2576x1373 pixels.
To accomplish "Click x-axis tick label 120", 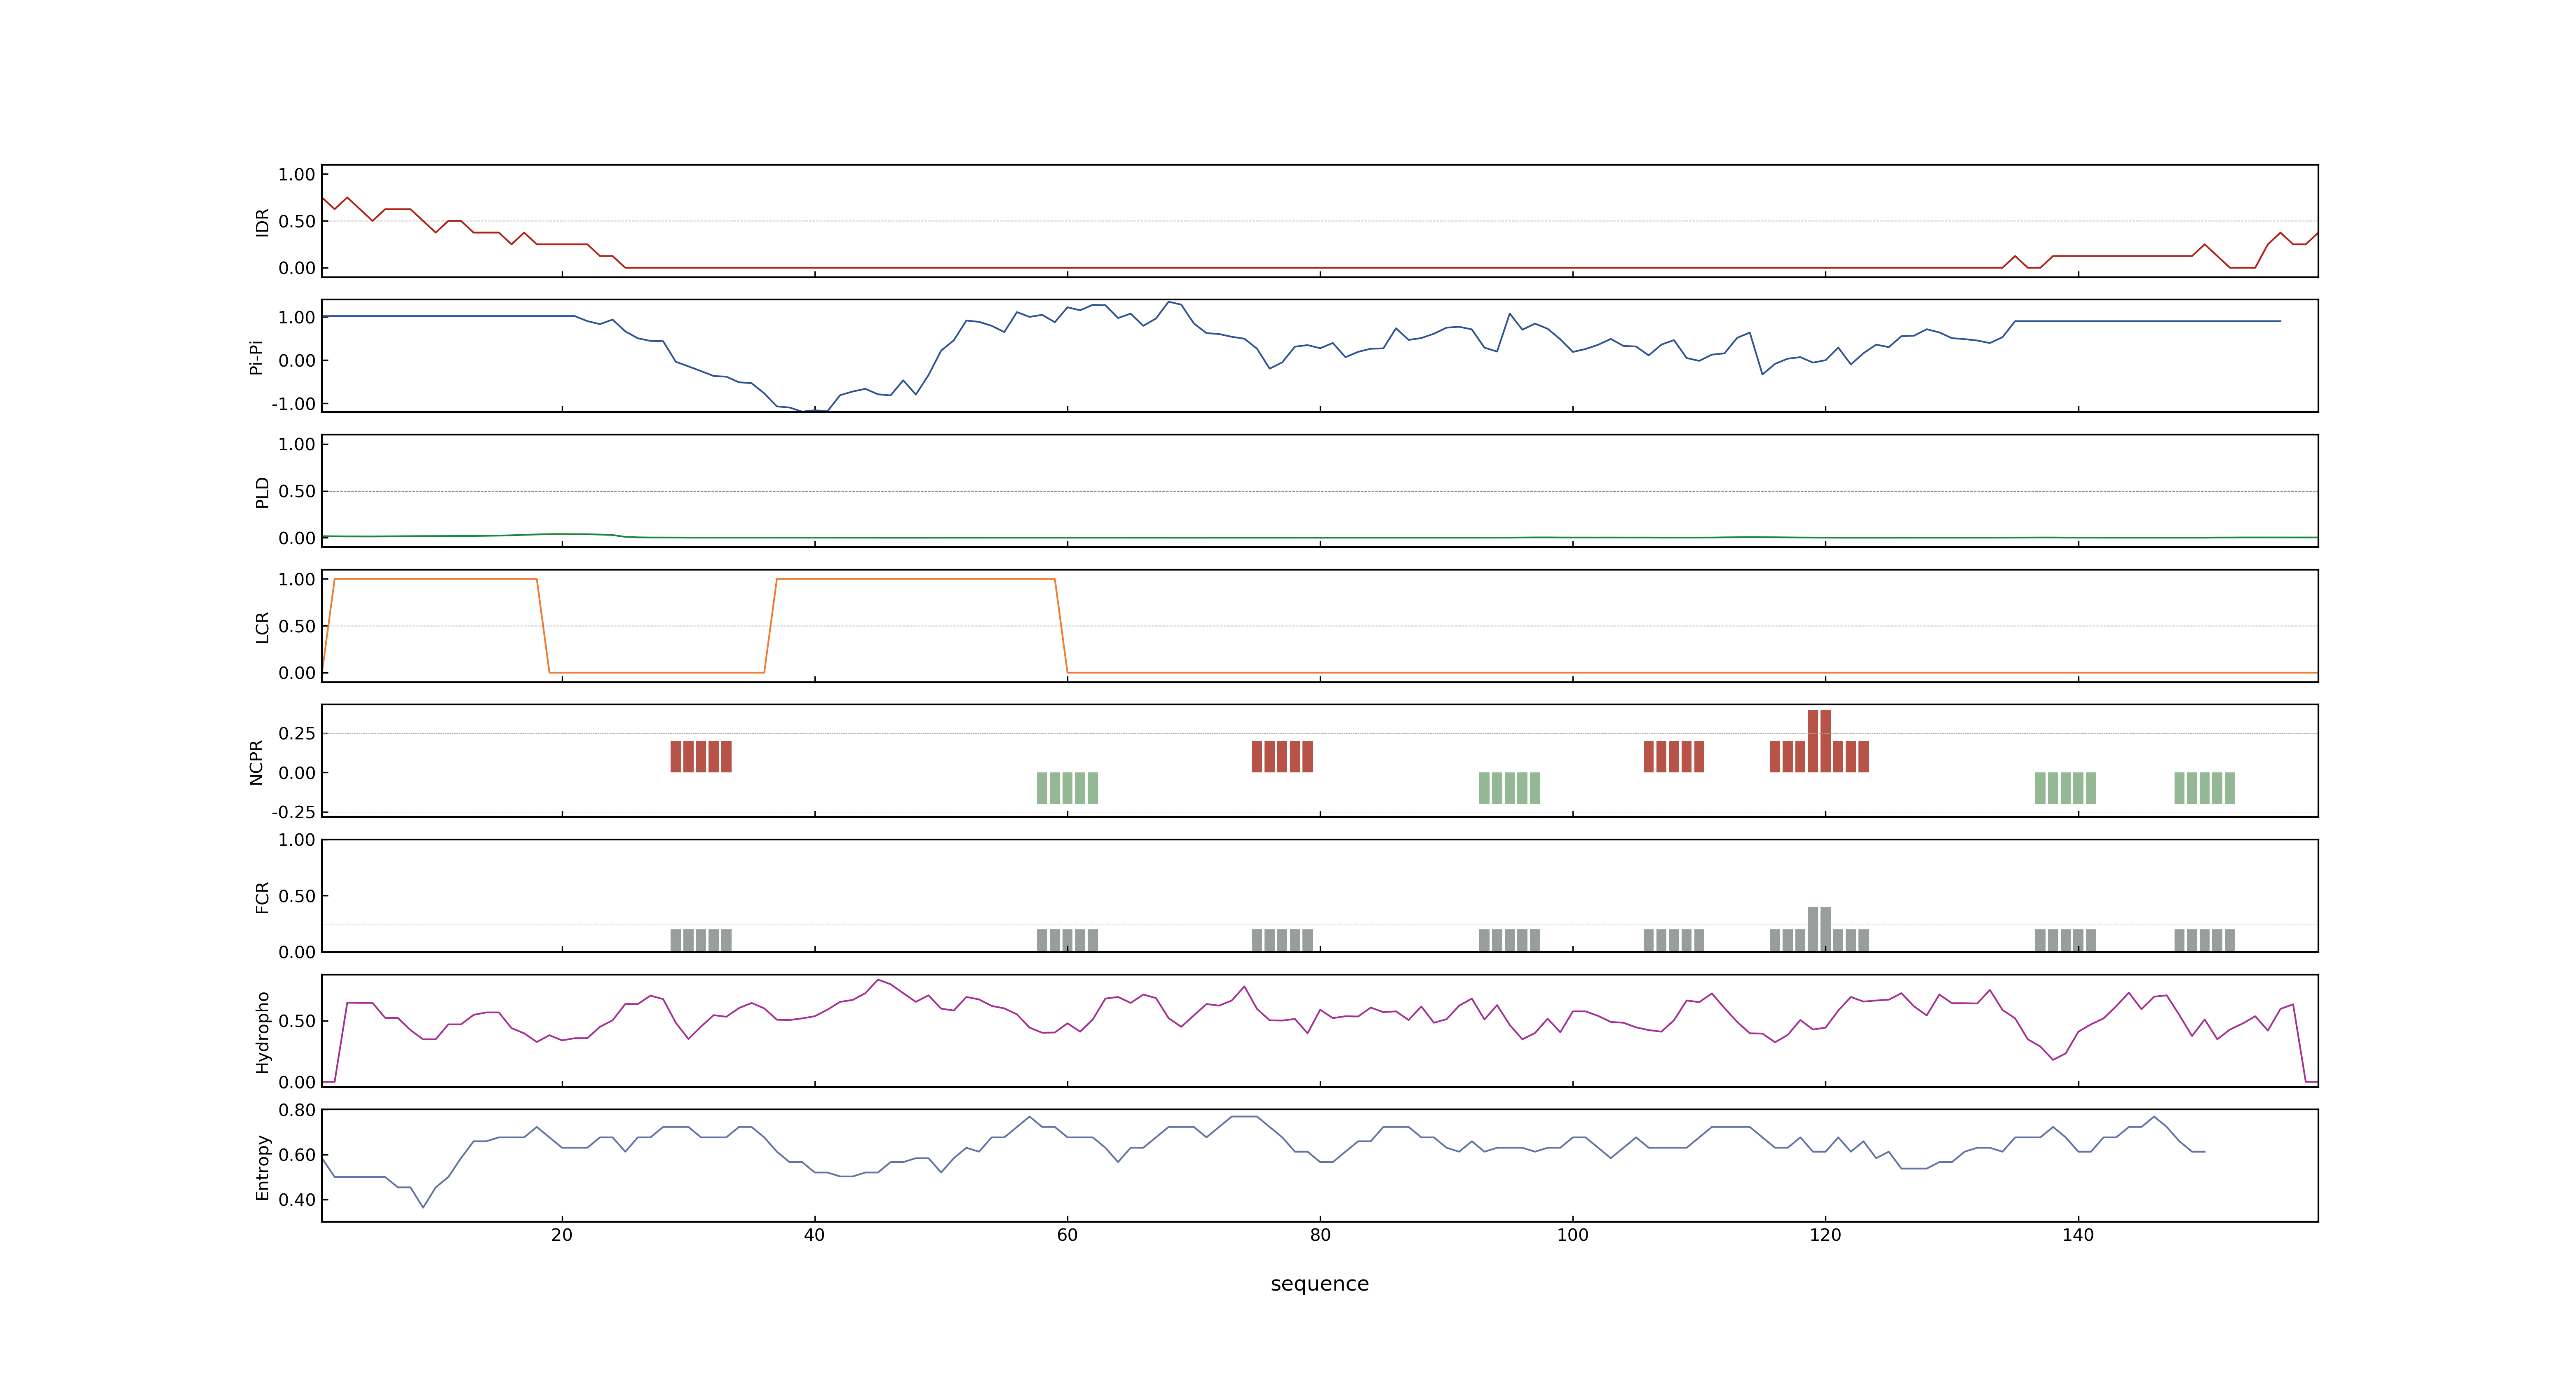I will coord(1825,1235).
